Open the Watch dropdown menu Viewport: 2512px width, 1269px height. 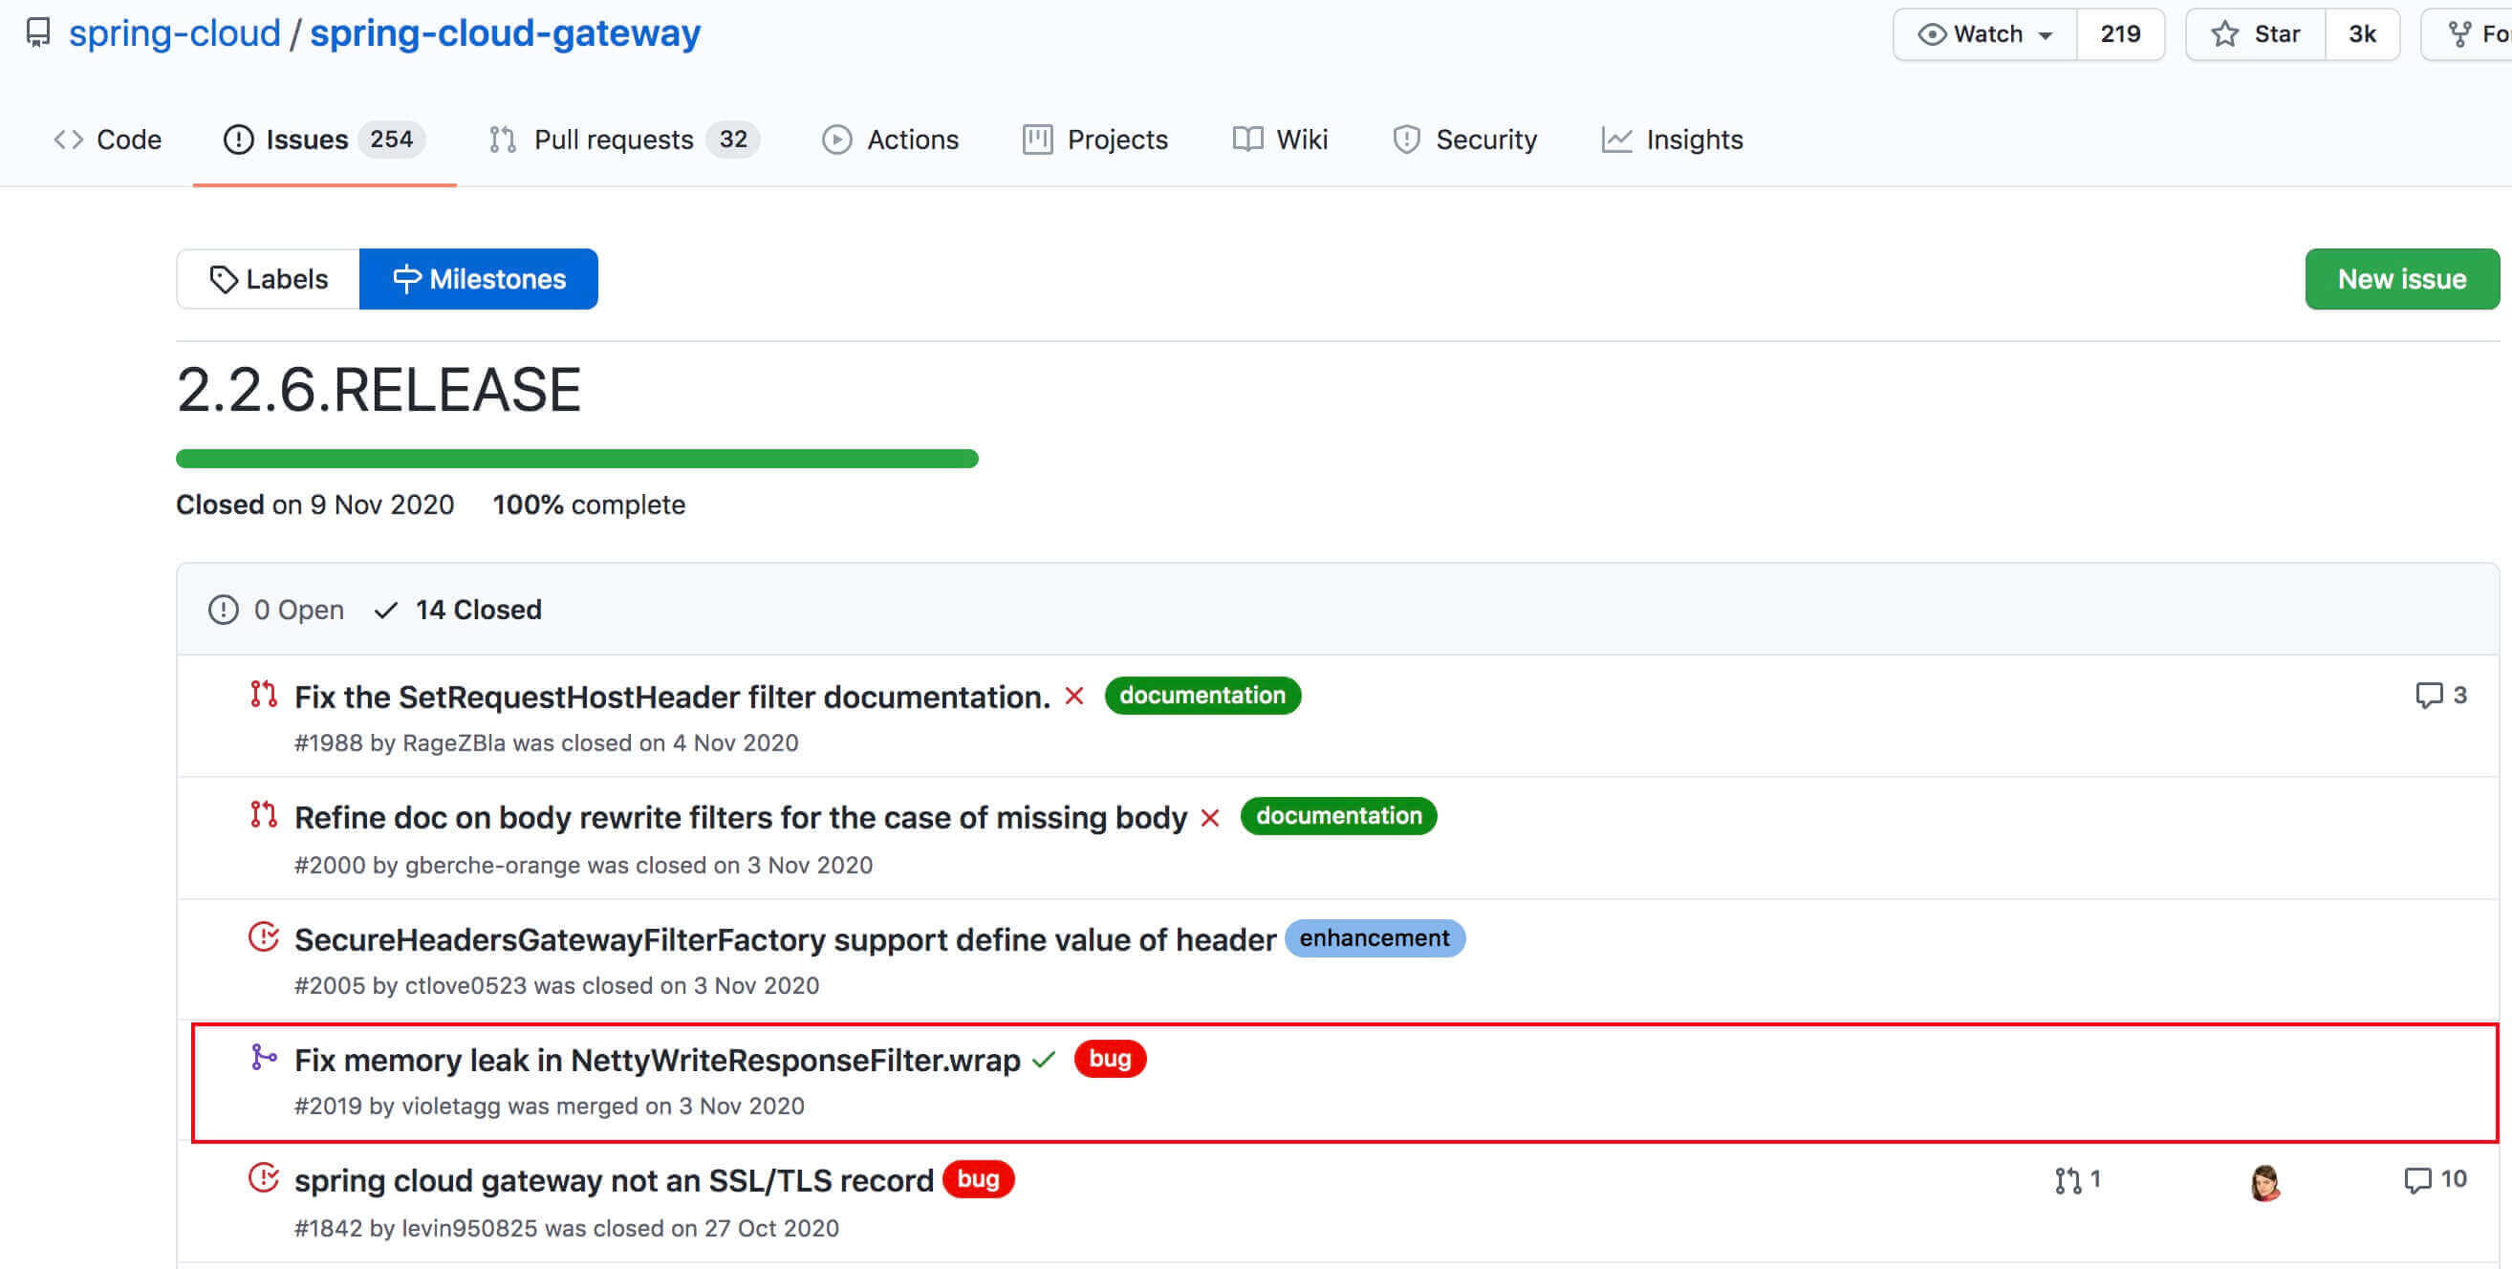tap(1984, 34)
